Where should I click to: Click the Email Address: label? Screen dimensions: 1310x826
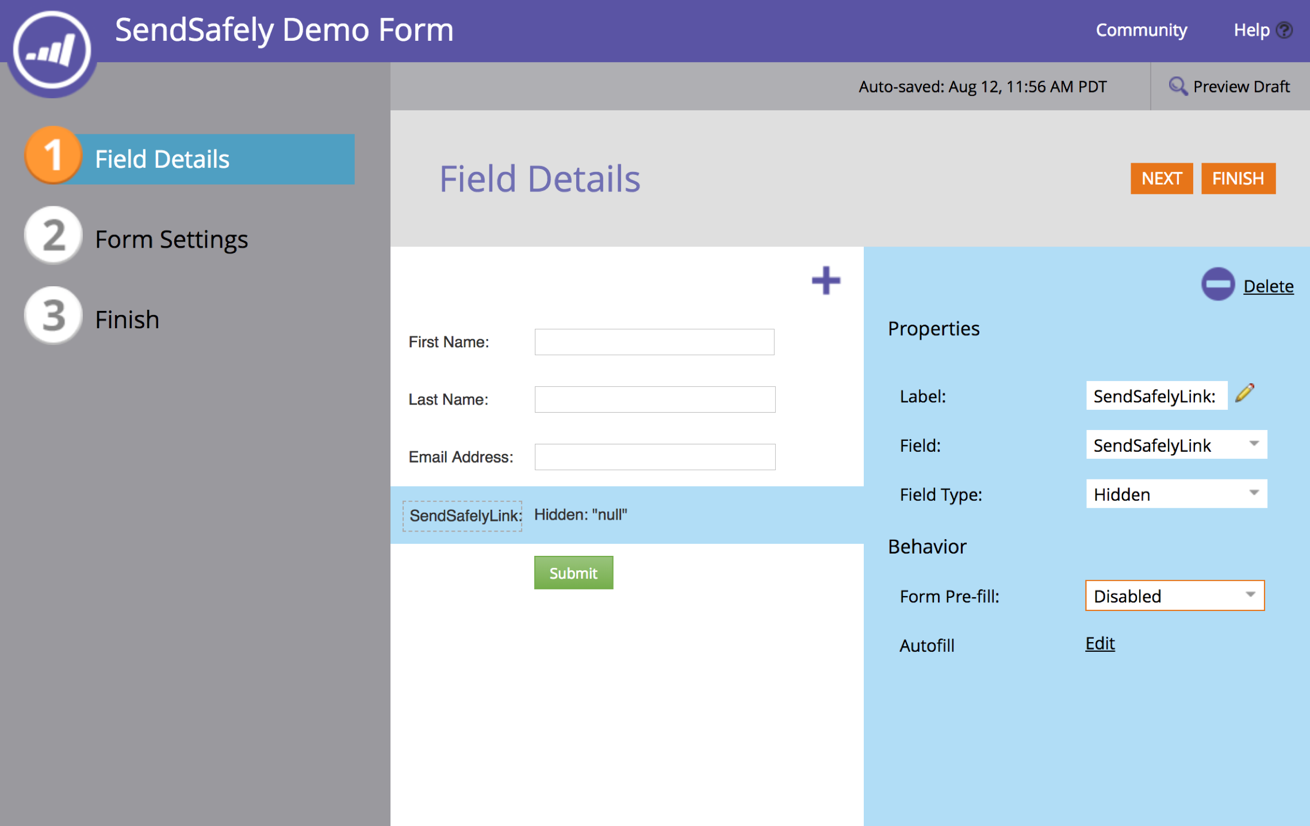point(461,457)
